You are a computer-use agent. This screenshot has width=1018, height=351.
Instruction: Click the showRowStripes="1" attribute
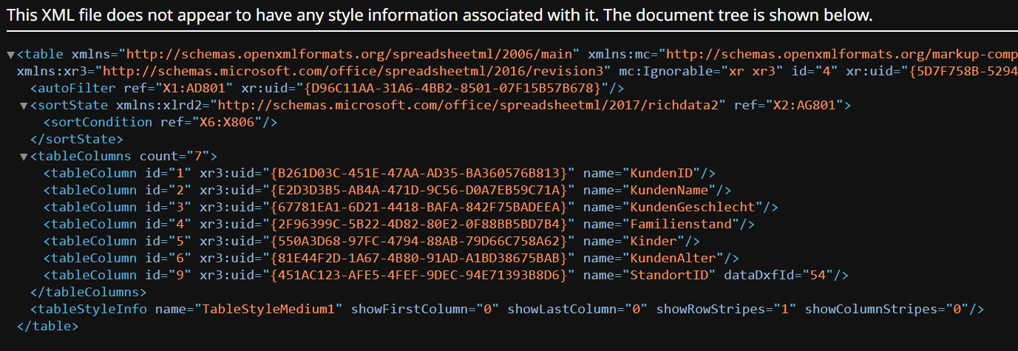pyautogui.click(x=723, y=310)
